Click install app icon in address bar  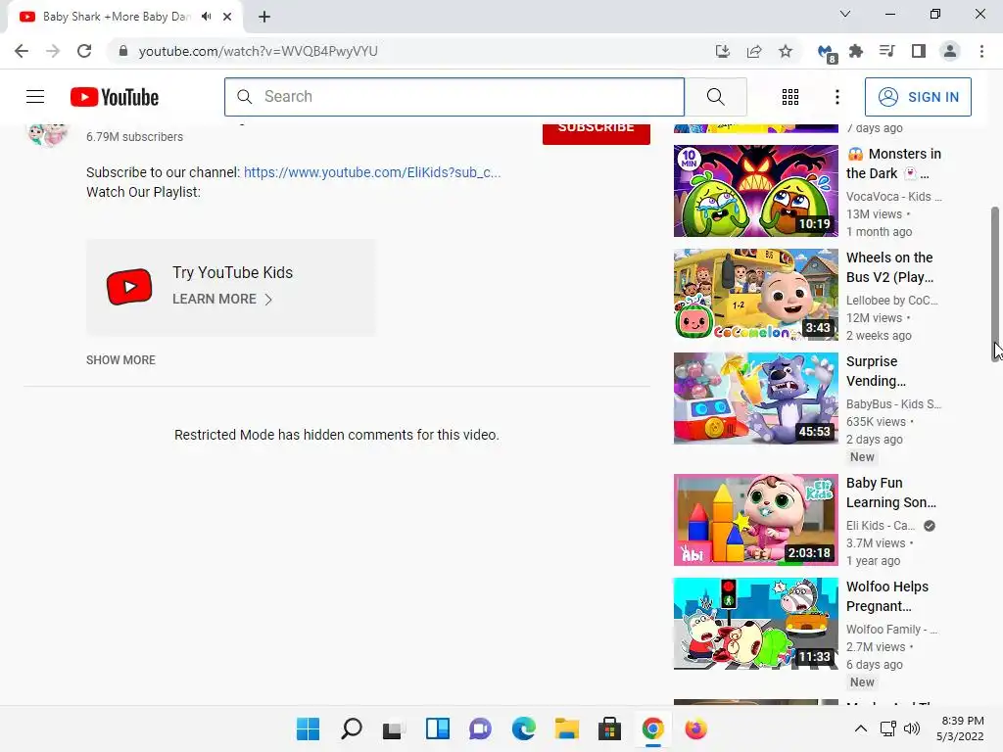click(x=722, y=51)
